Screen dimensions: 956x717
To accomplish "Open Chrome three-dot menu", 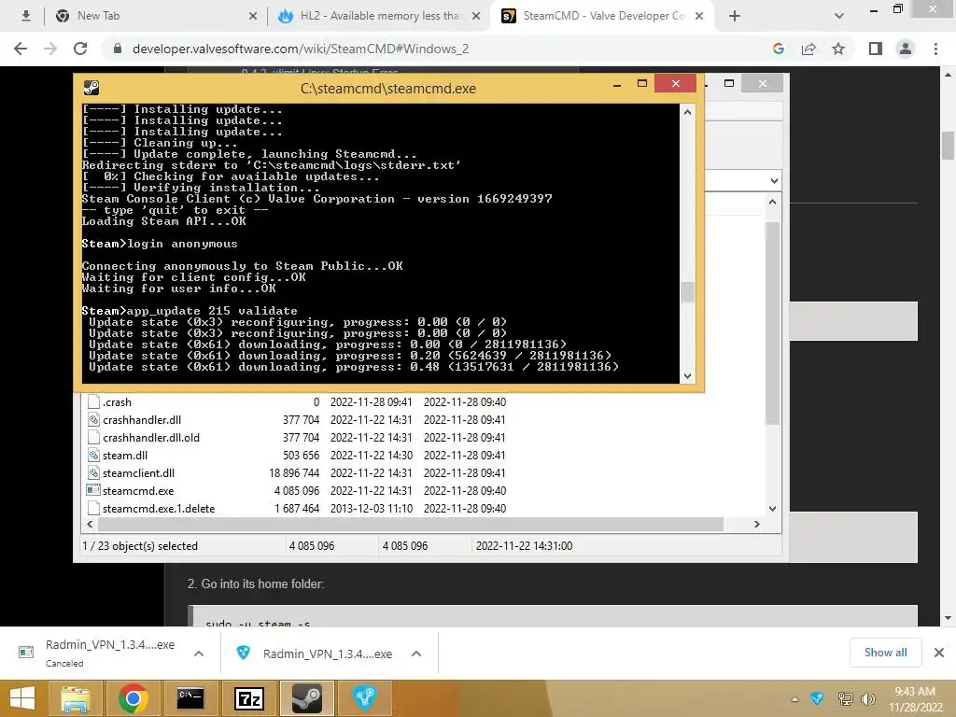I will pos(935,49).
